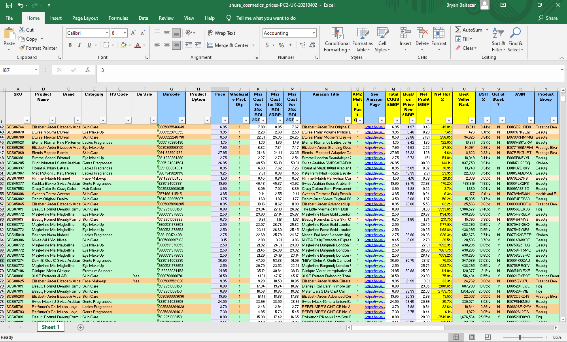
Task: Open the File menu
Action: 9,18
